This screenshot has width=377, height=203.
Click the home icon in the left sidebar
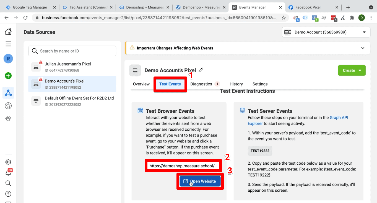click(x=8, y=31)
